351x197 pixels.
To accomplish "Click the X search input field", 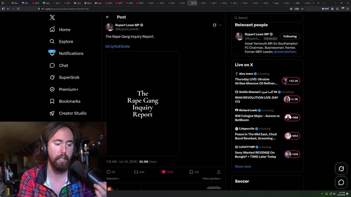I will pyautogui.click(x=268, y=18).
